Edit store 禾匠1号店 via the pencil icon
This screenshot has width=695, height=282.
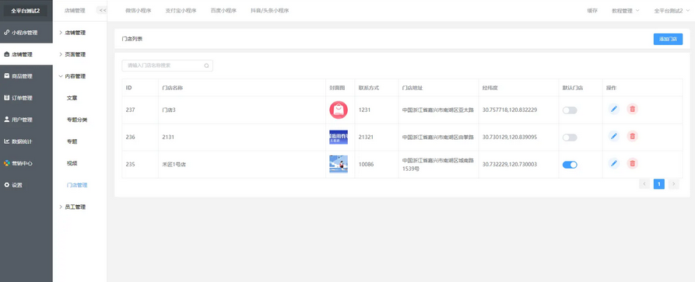[x=614, y=164]
